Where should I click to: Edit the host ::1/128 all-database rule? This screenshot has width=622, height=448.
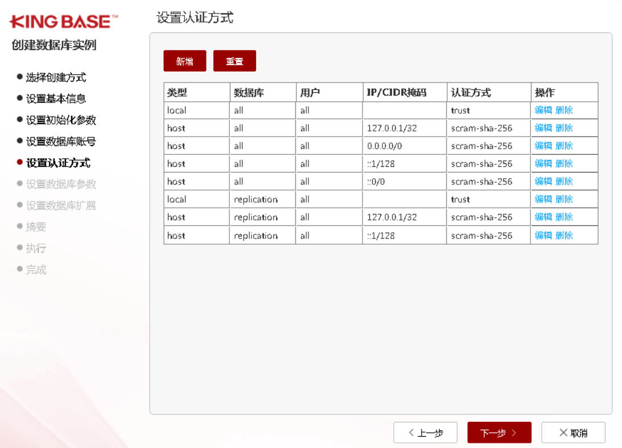pos(543,163)
